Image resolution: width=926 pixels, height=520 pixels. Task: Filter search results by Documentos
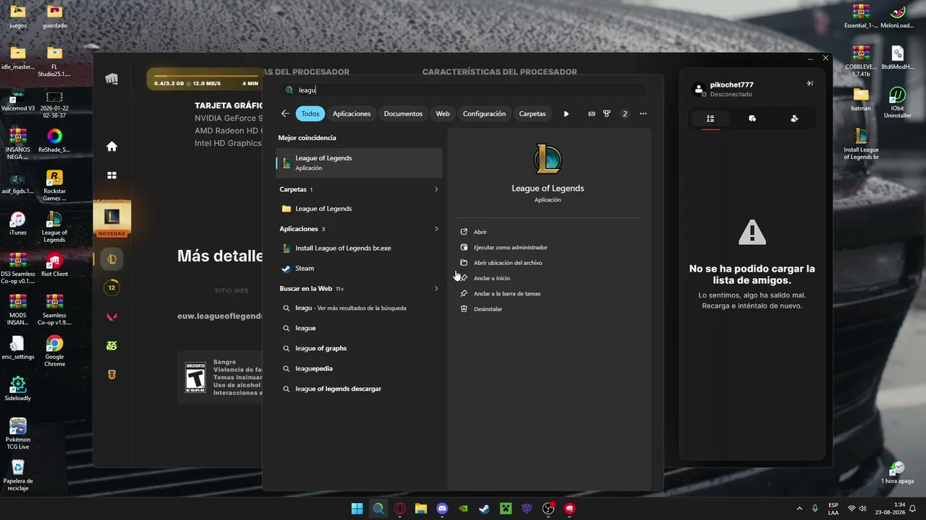click(403, 113)
